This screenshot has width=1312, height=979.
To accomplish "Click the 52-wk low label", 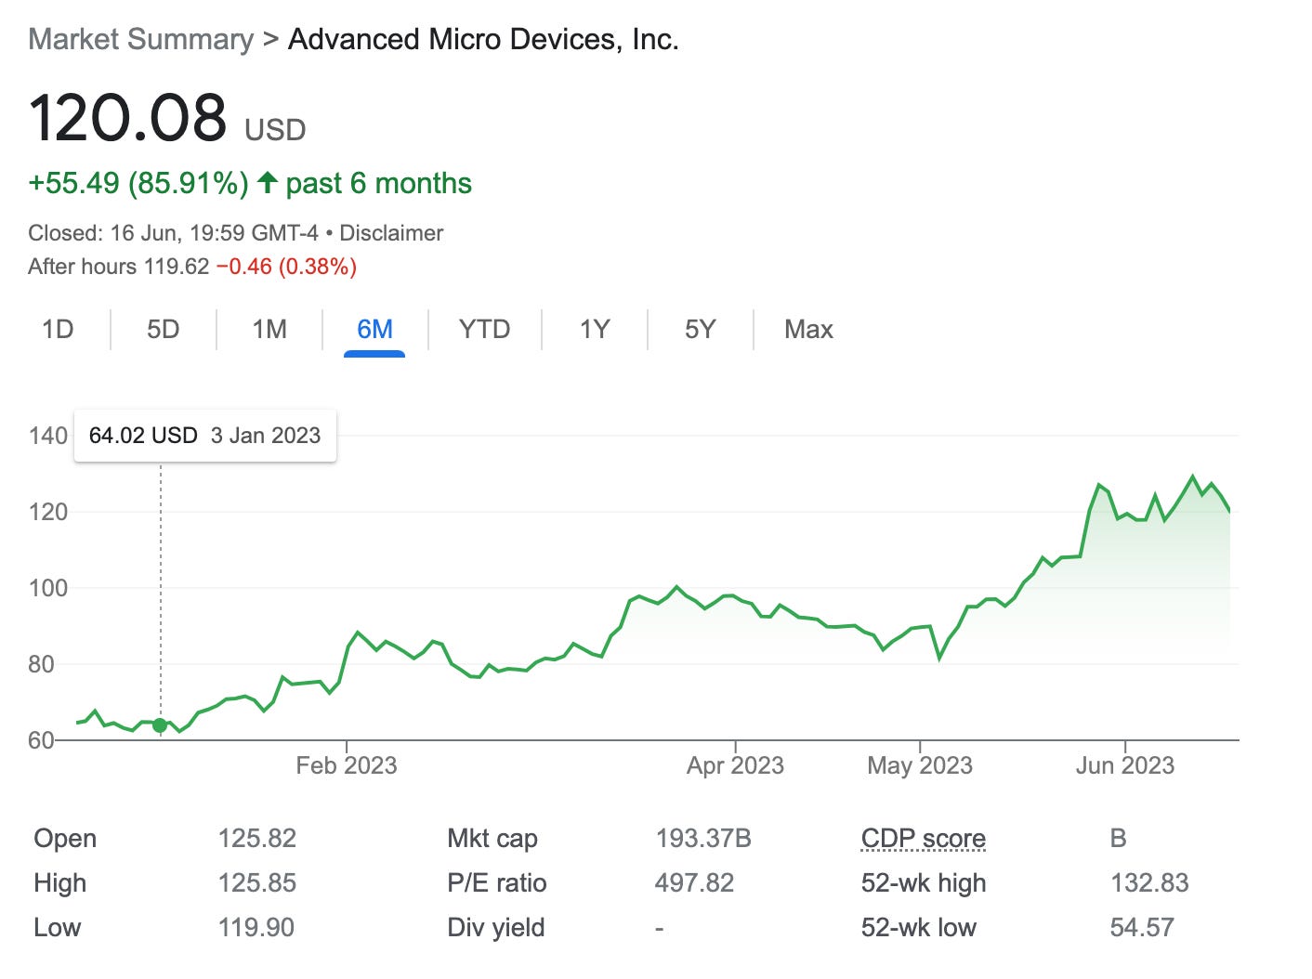I will pyautogui.click(x=919, y=928).
